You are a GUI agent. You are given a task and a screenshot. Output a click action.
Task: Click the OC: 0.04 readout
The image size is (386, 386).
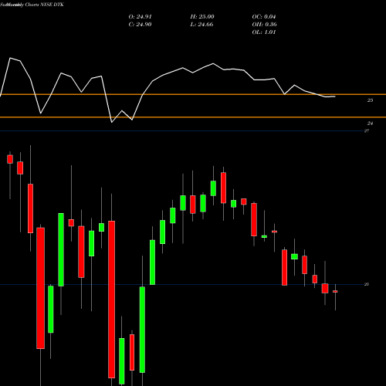[264, 17]
